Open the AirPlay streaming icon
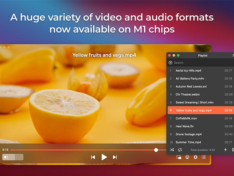 tap(187, 157)
